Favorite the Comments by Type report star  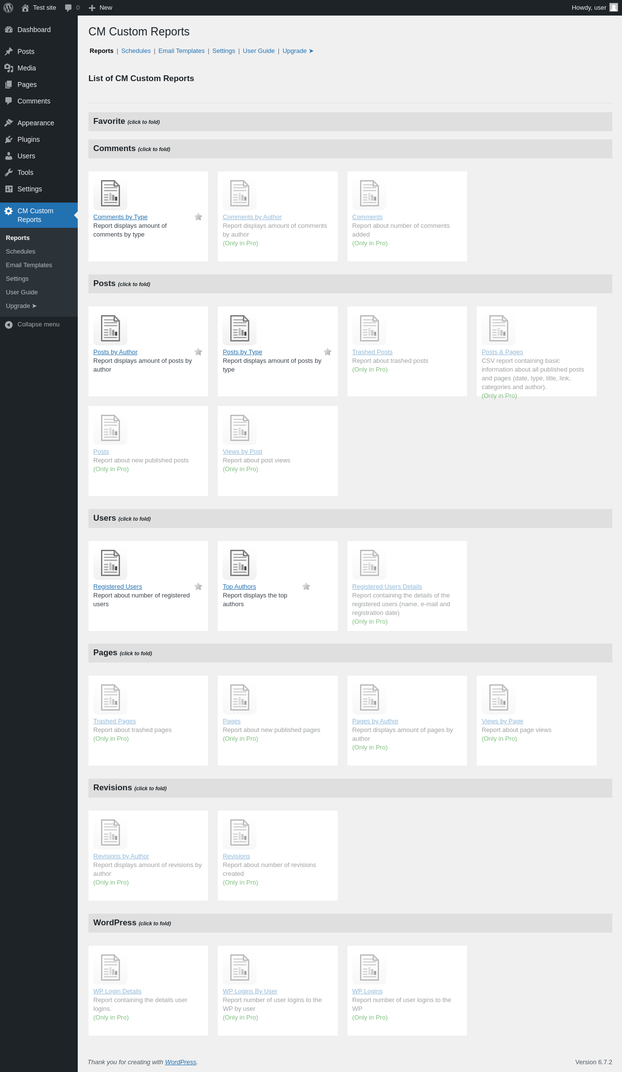tap(198, 217)
